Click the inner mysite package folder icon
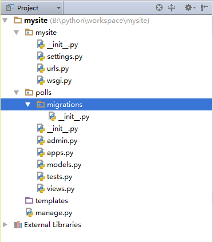The width and height of the screenshot is (213, 242). [x=29, y=32]
